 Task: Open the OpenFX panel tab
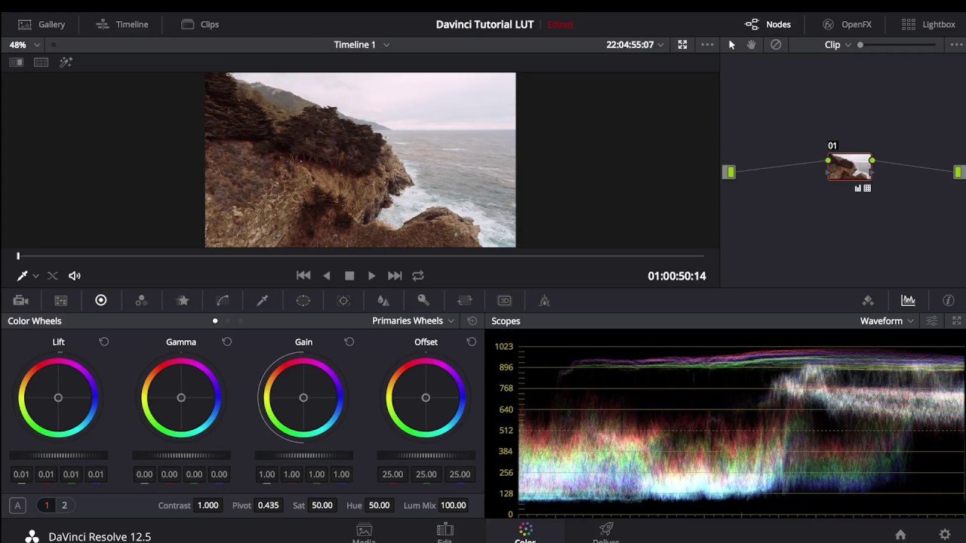(847, 24)
